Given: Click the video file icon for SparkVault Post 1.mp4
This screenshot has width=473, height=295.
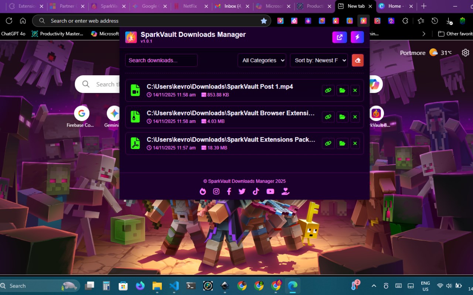Looking at the screenshot, I should [x=136, y=90].
